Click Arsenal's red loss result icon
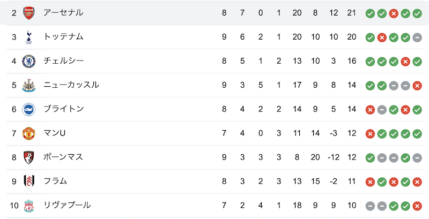The width and height of the screenshot is (429, 219). [394, 13]
